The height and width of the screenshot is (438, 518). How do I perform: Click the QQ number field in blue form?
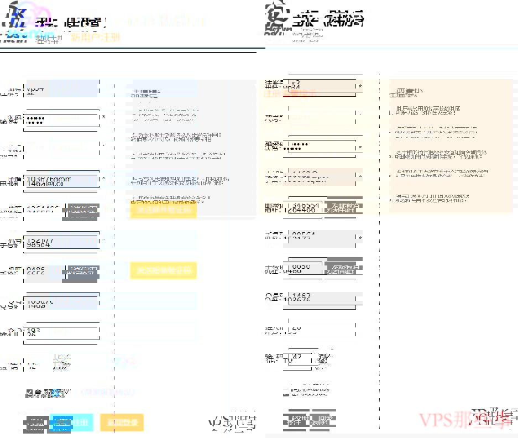pos(61,301)
